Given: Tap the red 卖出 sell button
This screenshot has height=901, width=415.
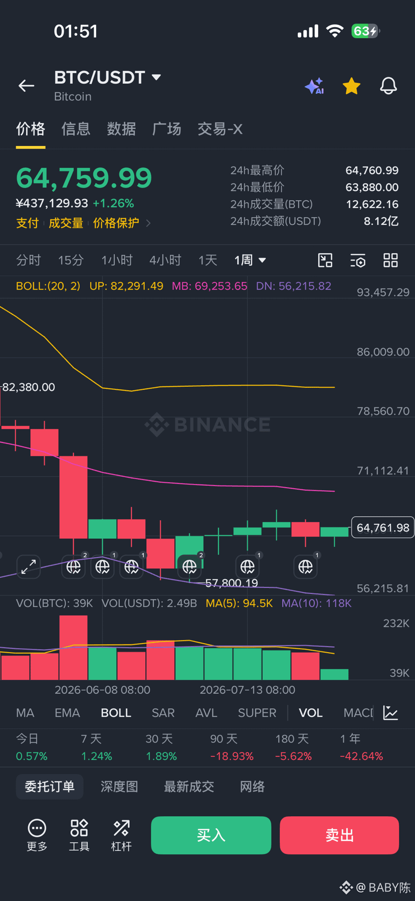Looking at the screenshot, I should coord(339,835).
